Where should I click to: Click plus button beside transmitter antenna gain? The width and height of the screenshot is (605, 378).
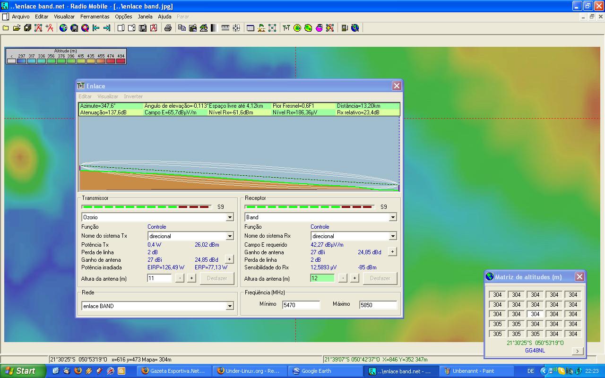(229, 259)
